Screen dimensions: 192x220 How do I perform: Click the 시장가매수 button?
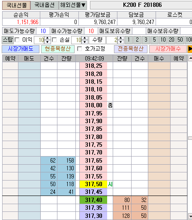coord(168,49)
